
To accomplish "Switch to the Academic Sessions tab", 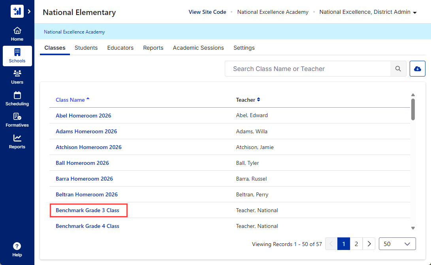I will click(x=198, y=48).
